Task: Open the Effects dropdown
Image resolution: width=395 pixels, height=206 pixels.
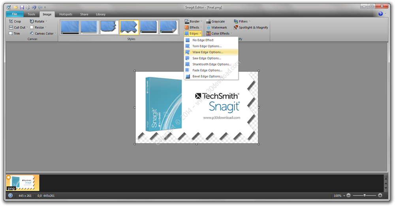Action: point(193,28)
